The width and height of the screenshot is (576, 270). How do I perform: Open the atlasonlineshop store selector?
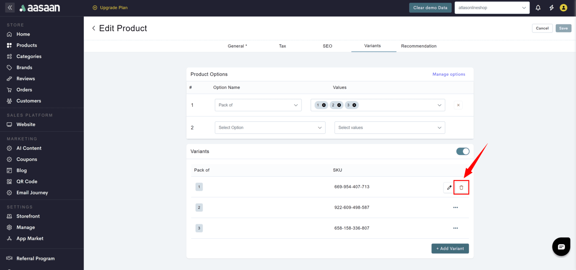click(492, 8)
